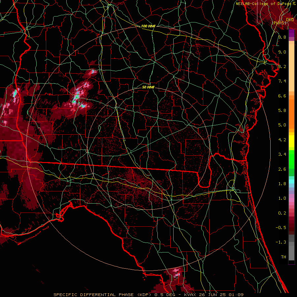Click the -0.5 value on the color scale
The width and height of the screenshot is (297, 297).
click(x=281, y=228)
